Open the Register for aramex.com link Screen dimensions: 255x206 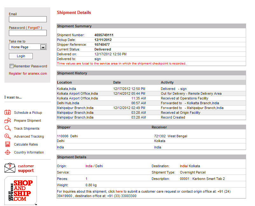(x=28, y=73)
